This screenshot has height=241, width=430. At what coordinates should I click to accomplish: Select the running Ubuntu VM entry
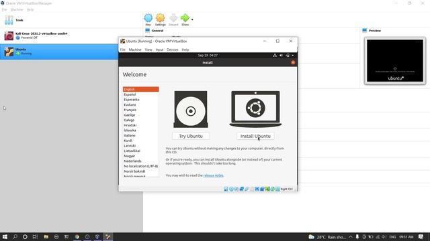tap(59, 52)
